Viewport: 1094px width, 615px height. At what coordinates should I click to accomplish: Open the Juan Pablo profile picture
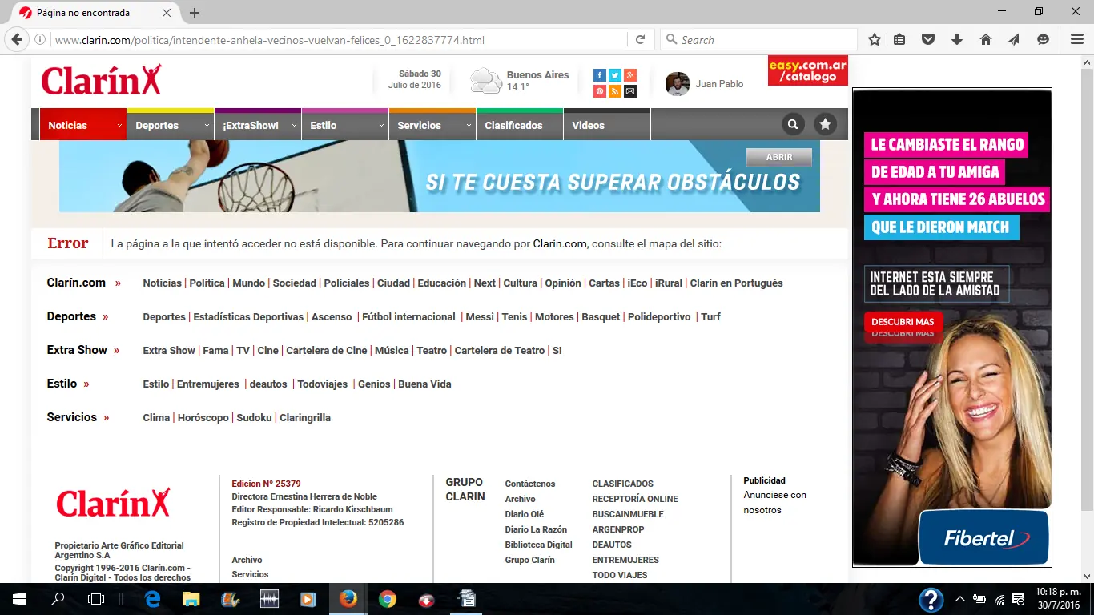pos(678,84)
